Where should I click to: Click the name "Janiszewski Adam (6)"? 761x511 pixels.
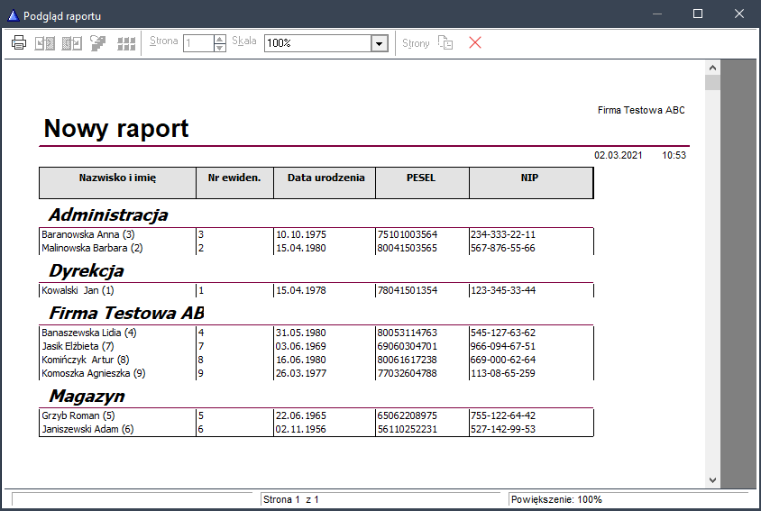pos(87,430)
